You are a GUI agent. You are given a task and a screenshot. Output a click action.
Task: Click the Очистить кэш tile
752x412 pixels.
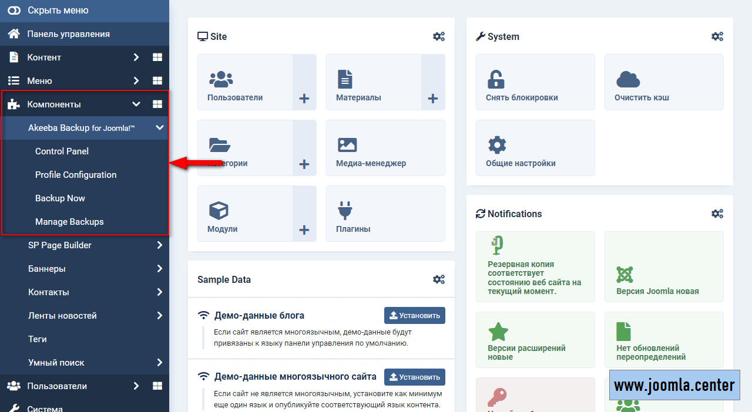(x=663, y=82)
